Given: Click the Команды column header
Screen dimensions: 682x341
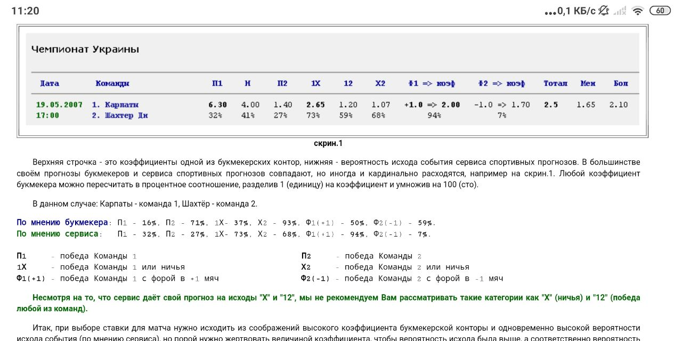Looking at the screenshot, I should click(x=112, y=83).
